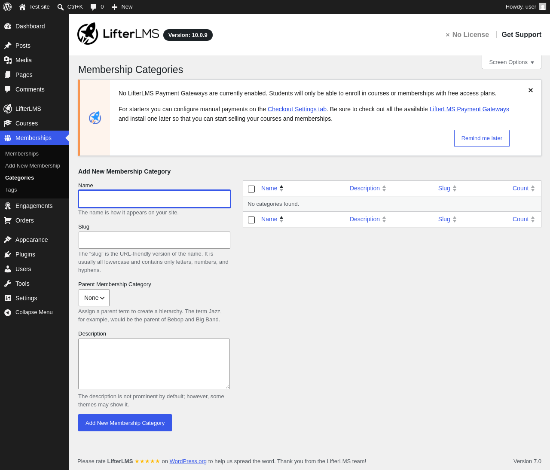Click the Orders cart icon
The image size is (550, 470).
click(8, 220)
